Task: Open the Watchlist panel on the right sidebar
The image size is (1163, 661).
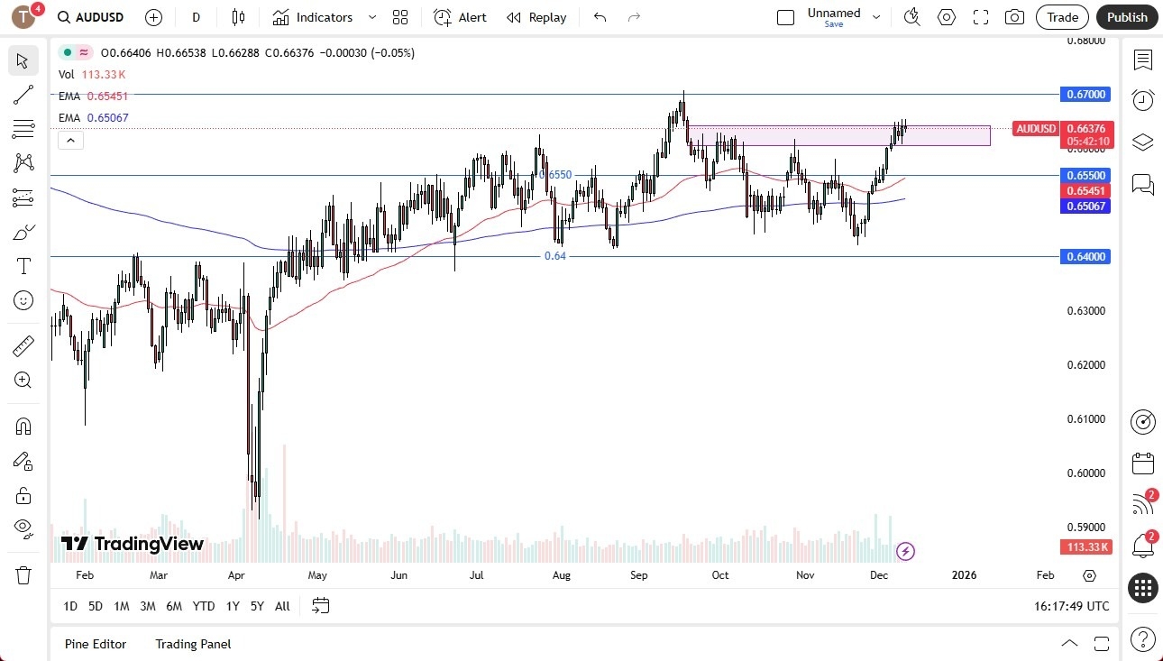Action: click(1142, 60)
